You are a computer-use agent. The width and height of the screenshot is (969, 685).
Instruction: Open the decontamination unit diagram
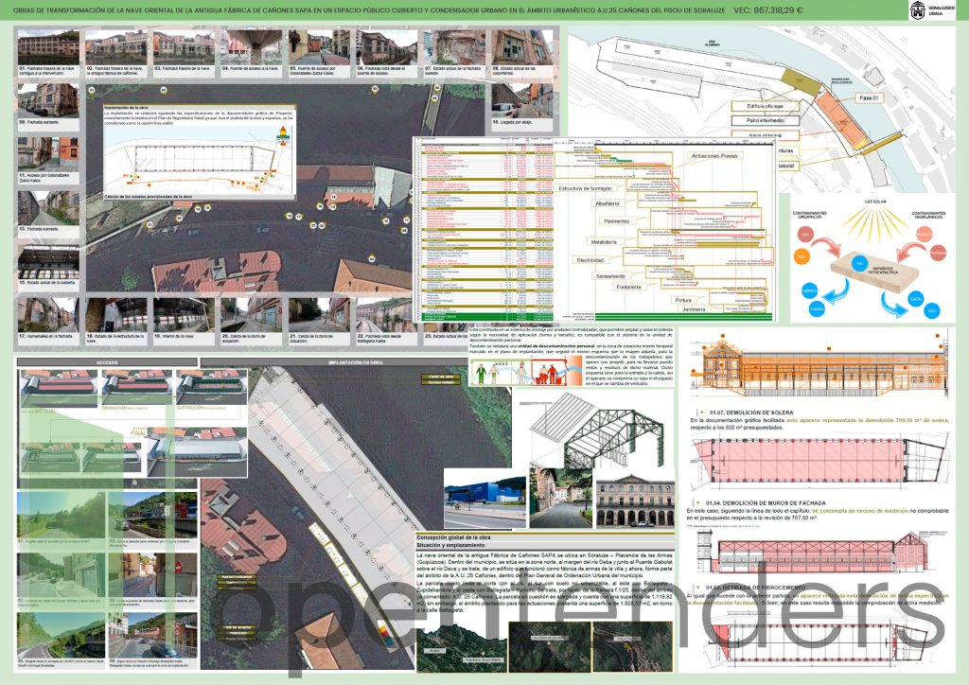(525, 372)
